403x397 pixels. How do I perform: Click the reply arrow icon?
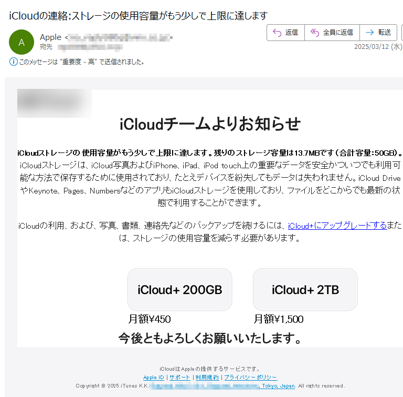point(277,33)
